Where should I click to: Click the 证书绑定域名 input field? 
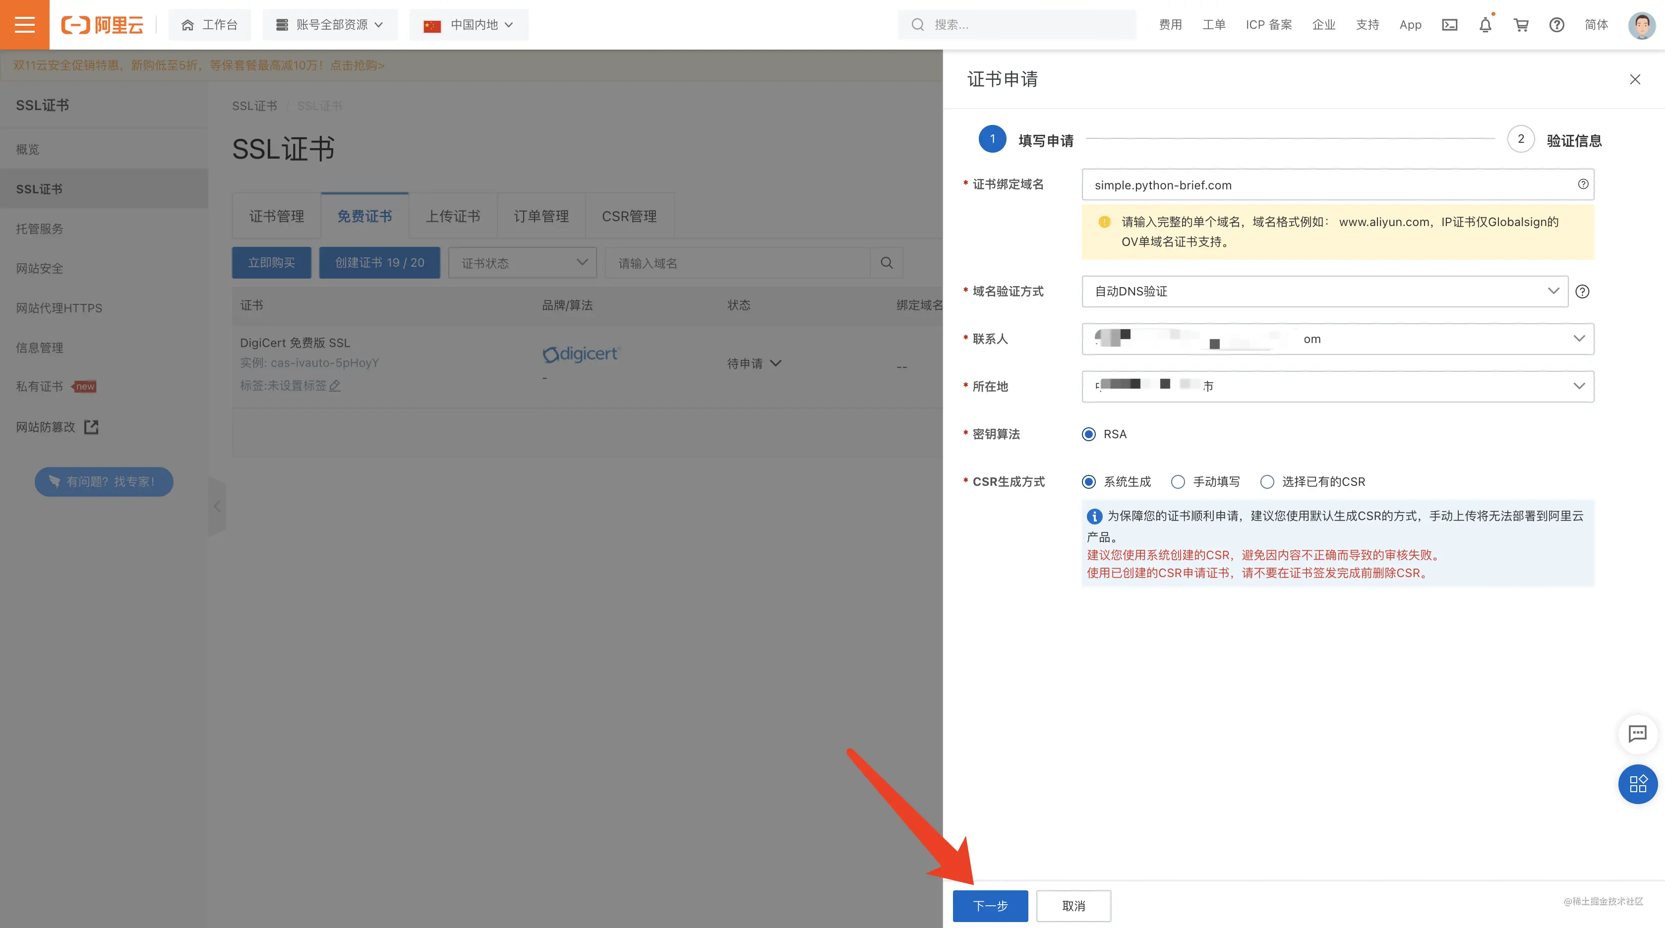pos(1337,185)
